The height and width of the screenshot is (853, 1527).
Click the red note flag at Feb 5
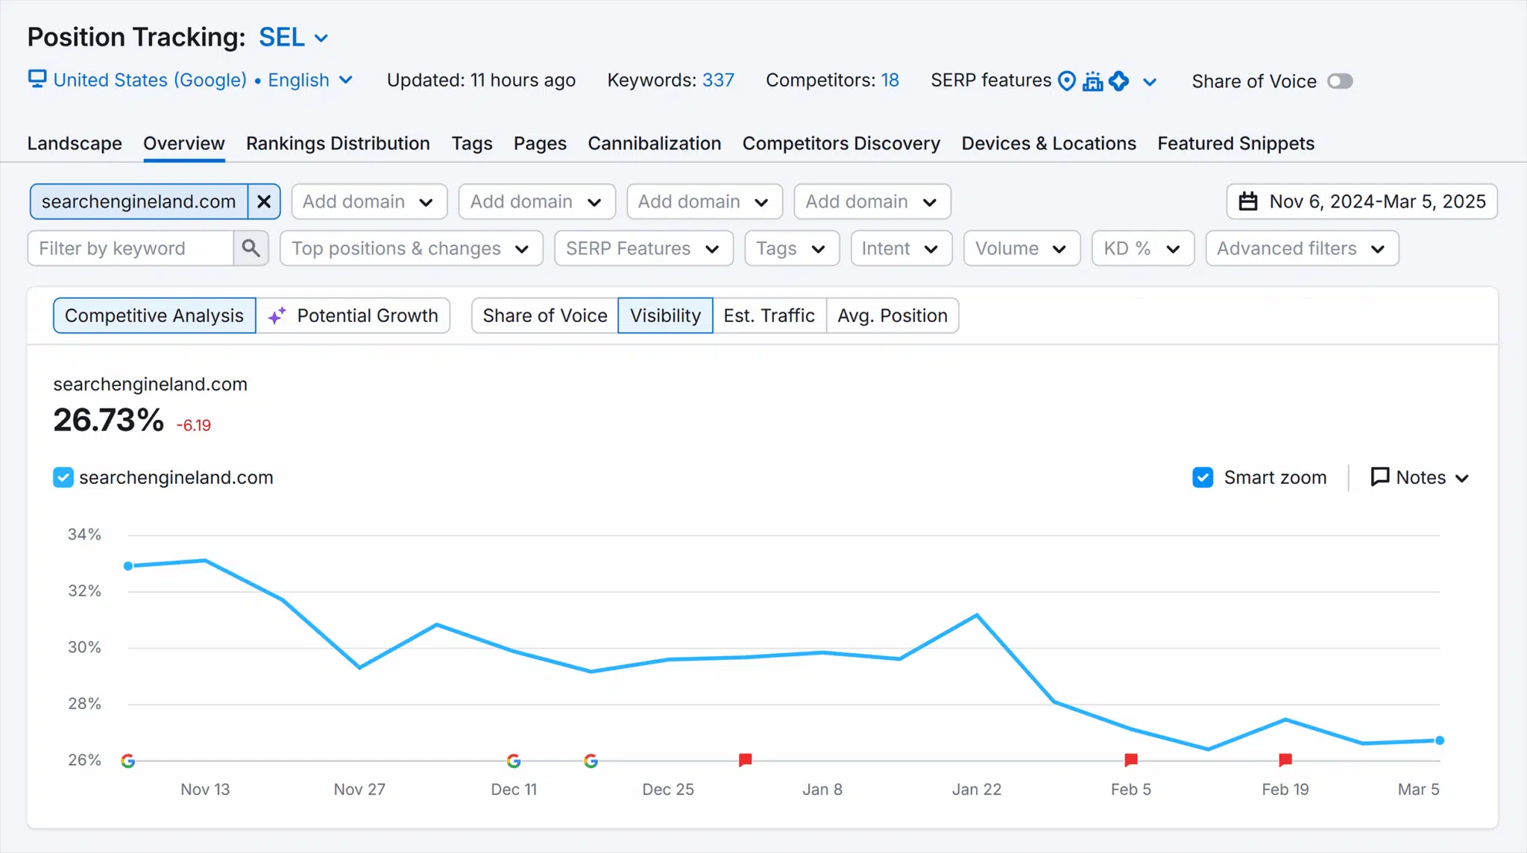tap(1131, 760)
